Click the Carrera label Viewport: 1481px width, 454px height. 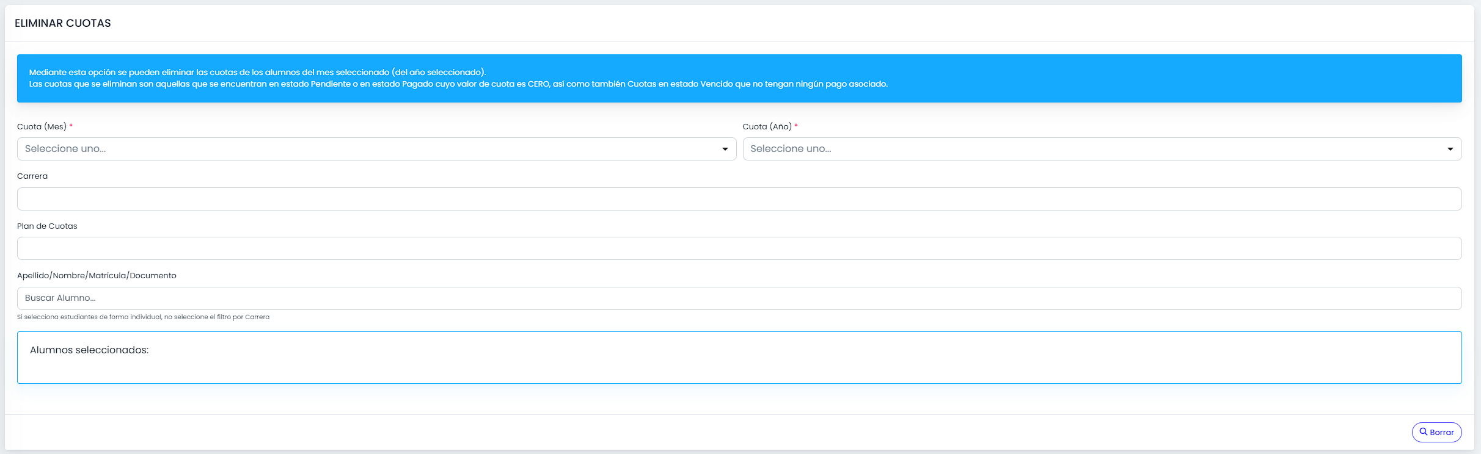pos(32,176)
